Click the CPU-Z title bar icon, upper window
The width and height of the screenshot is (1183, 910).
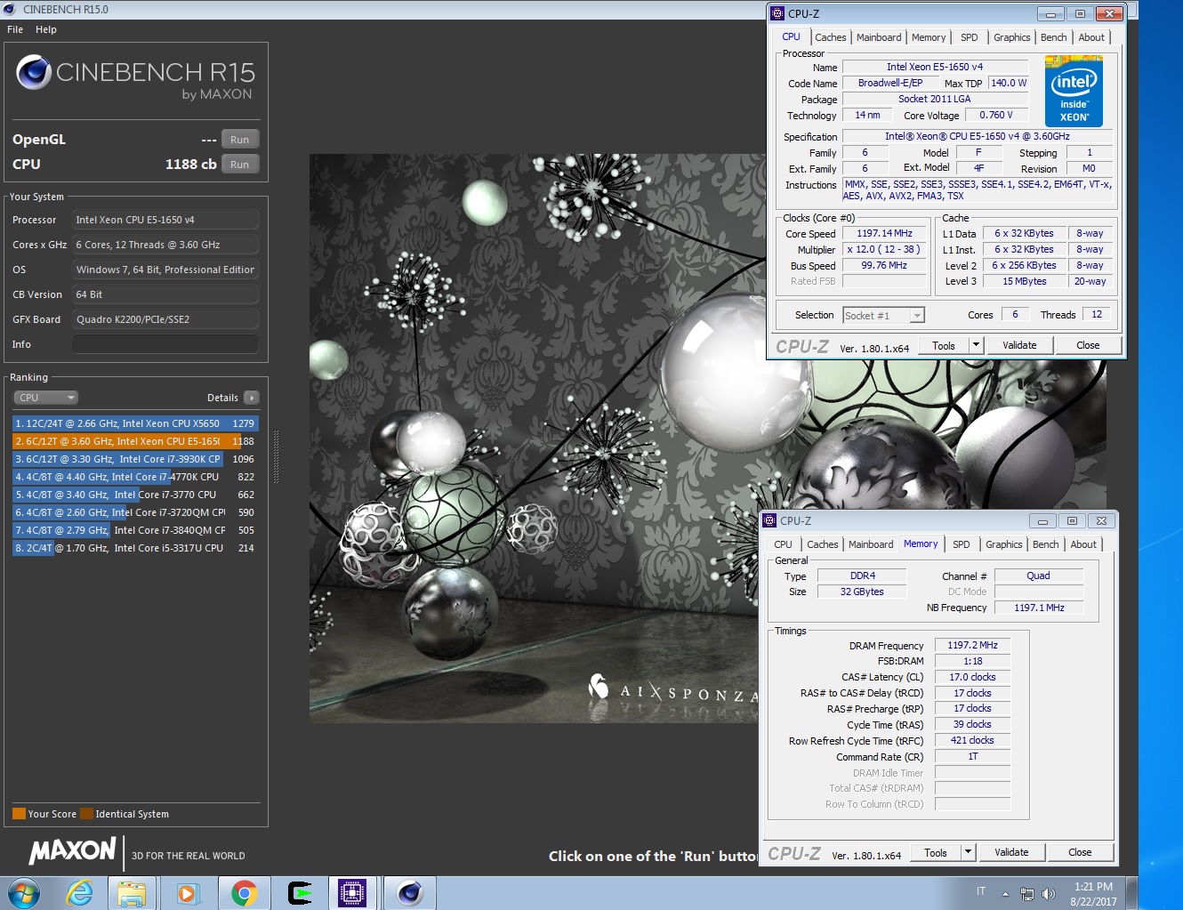click(777, 13)
